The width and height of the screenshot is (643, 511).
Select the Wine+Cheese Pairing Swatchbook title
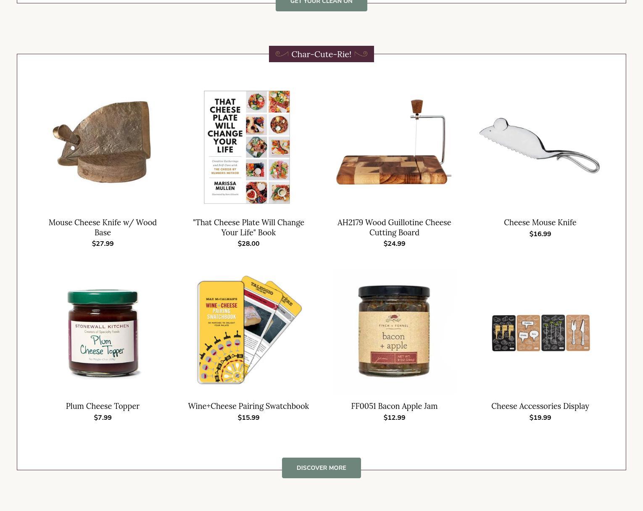click(x=248, y=406)
